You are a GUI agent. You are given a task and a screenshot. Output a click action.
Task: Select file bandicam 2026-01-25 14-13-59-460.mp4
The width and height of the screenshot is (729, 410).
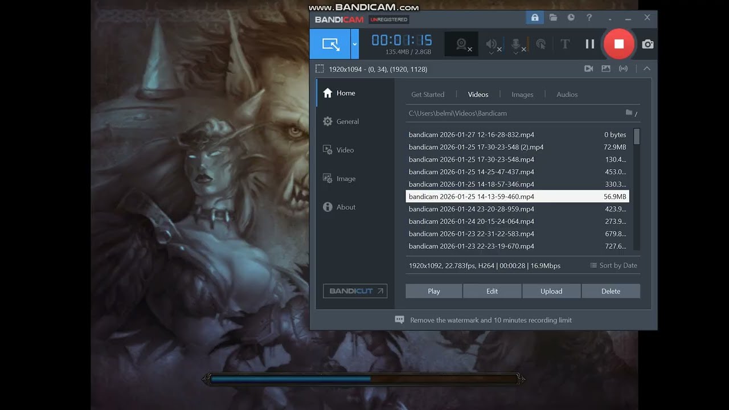(517, 196)
